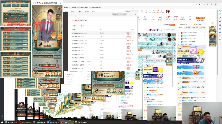
Task: Click the favorites star in the browser address bar
Action: (200, 4)
